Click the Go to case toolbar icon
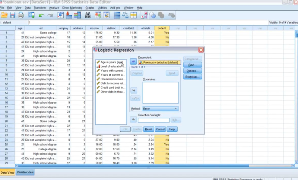This screenshot has height=180, width=298. [60, 15]
